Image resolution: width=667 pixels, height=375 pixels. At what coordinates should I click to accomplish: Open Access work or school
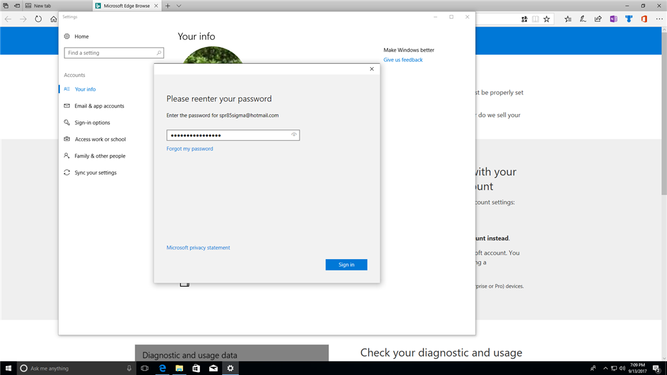100,139
